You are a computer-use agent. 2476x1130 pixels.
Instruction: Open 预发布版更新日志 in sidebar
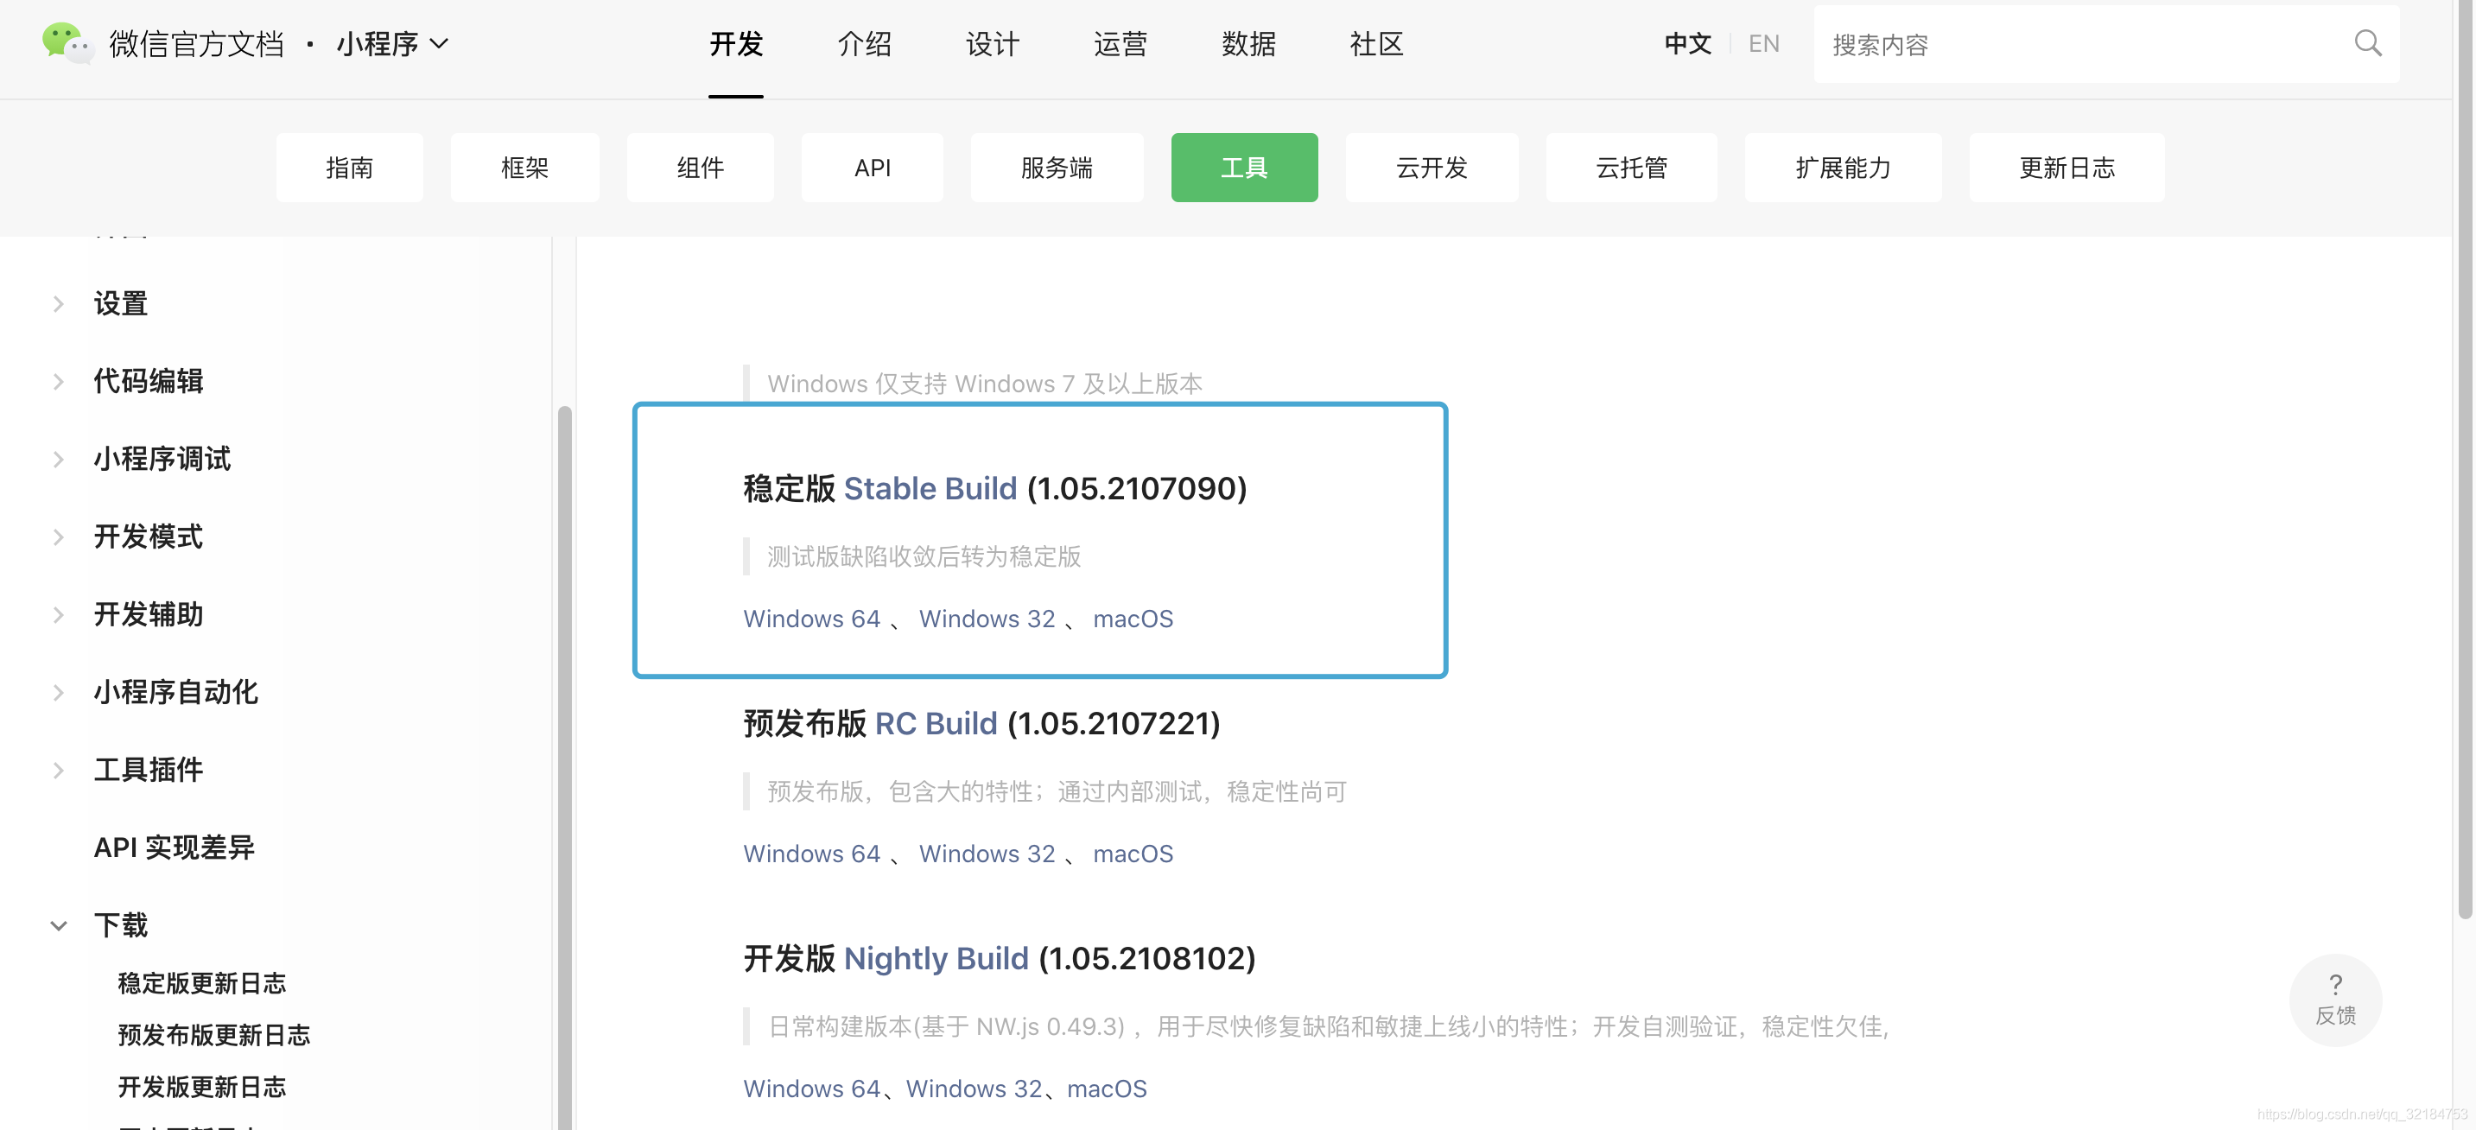[x=214, y=1035]
